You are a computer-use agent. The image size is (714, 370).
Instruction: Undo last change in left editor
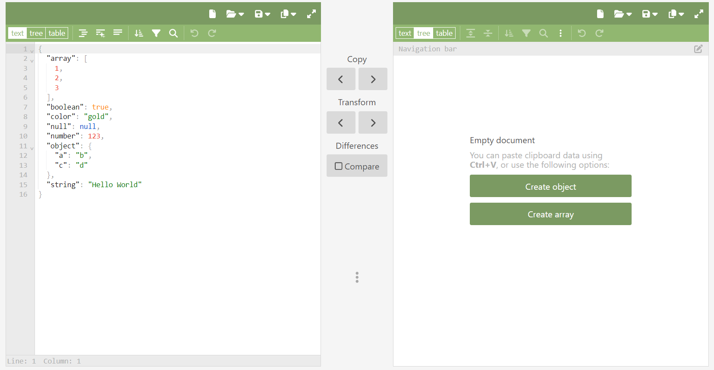(195, 33)
